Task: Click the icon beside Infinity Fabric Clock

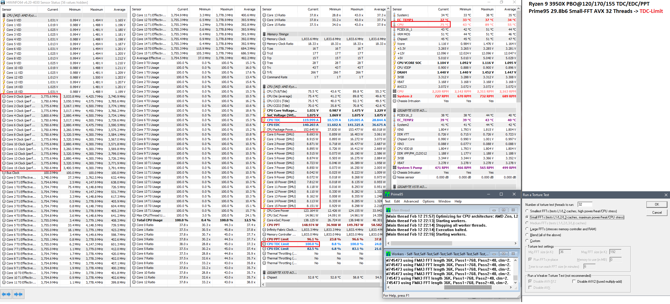Action: (264, 230)
